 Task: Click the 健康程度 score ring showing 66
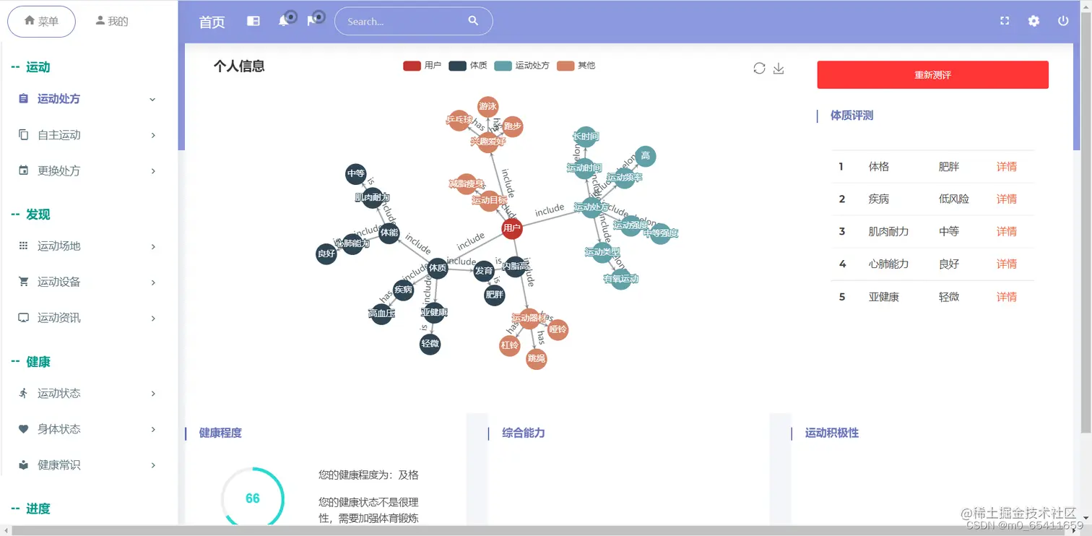click(x=252, y=498)
